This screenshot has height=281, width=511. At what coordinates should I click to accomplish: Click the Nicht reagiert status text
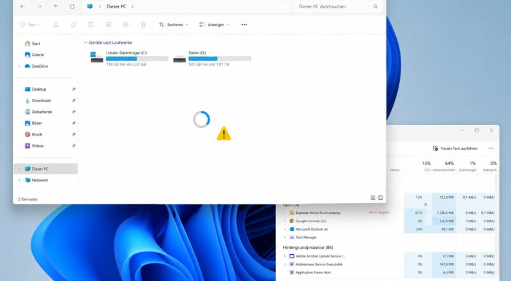(379, 213)
